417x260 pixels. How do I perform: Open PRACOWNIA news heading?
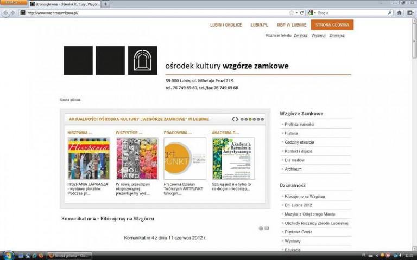(x=178, y=133)
